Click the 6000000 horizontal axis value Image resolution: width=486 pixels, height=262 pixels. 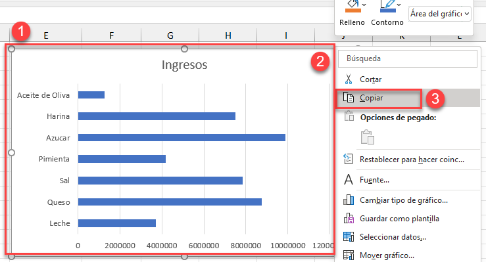(x=204, y=246)
